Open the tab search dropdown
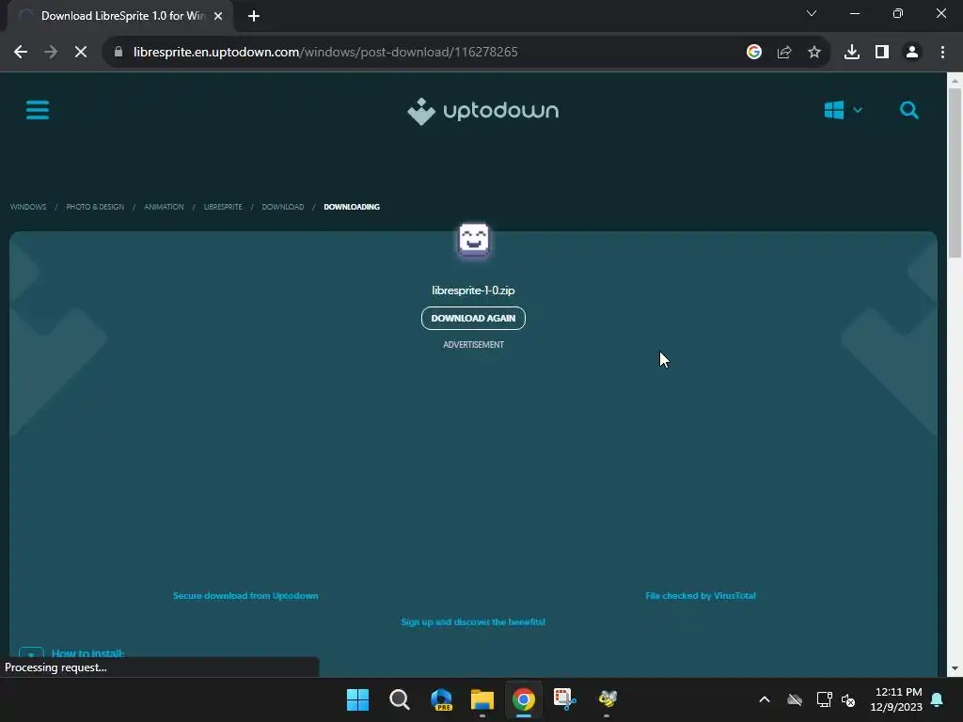Viewport: 963px width, 722px height. [812, 13]
